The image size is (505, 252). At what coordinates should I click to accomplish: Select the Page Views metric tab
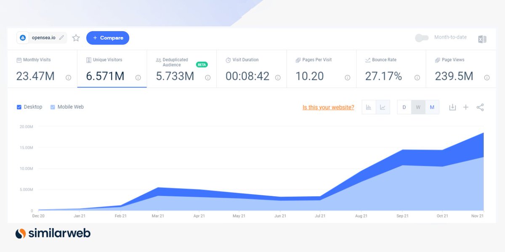[x=461, y=69]
